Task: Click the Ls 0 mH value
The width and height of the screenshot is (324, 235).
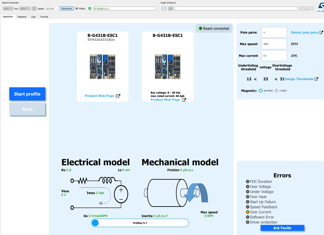Action: [124, 170]
